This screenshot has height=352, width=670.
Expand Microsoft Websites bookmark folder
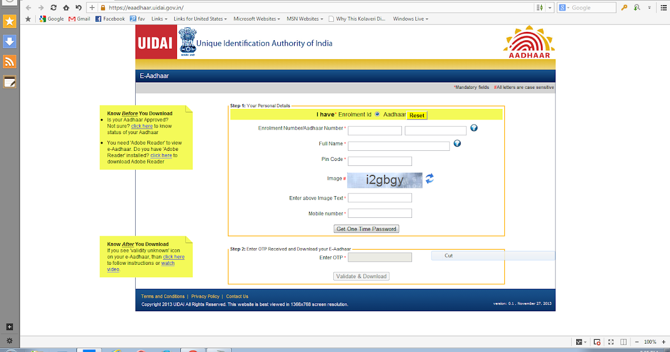coord(257,18)
